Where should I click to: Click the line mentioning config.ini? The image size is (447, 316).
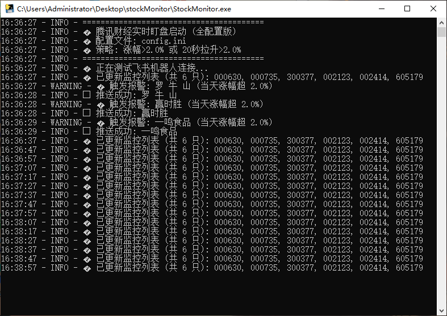(x=93, y=41)
